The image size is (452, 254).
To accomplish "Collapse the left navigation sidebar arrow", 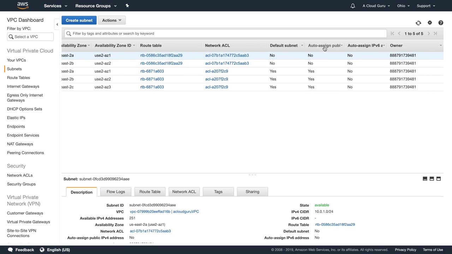I will pos(57,24).
